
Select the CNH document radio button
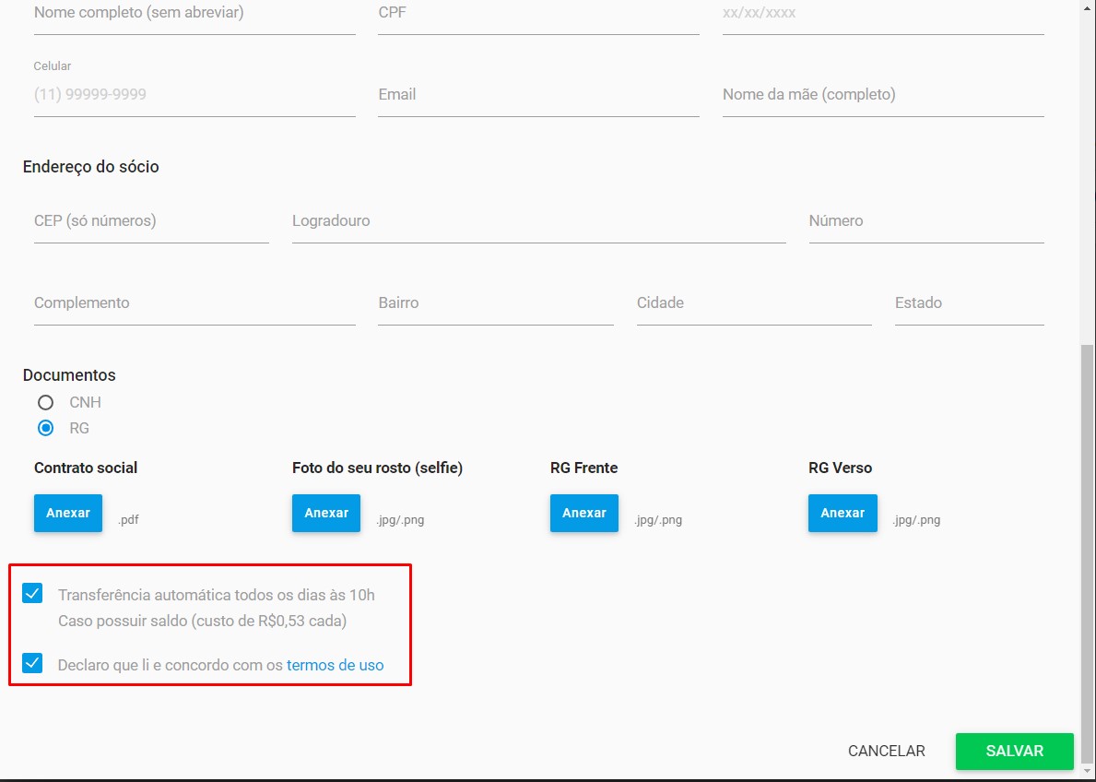[x=45, y=402]
